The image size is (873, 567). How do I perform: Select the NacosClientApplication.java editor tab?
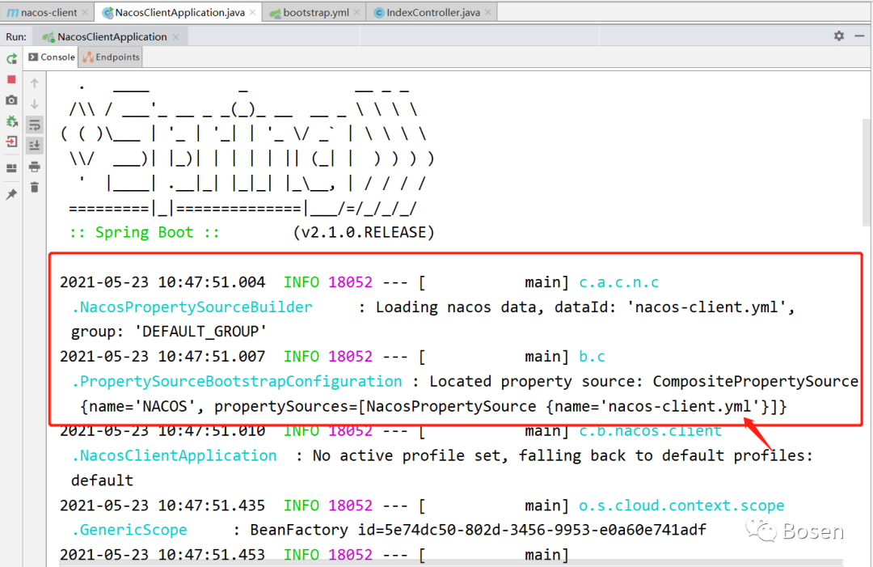179,12
